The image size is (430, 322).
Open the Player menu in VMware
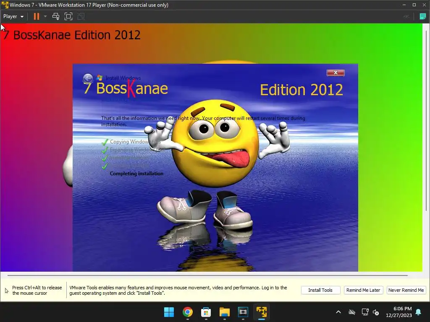pyautogui.click(x=13, y=16)
